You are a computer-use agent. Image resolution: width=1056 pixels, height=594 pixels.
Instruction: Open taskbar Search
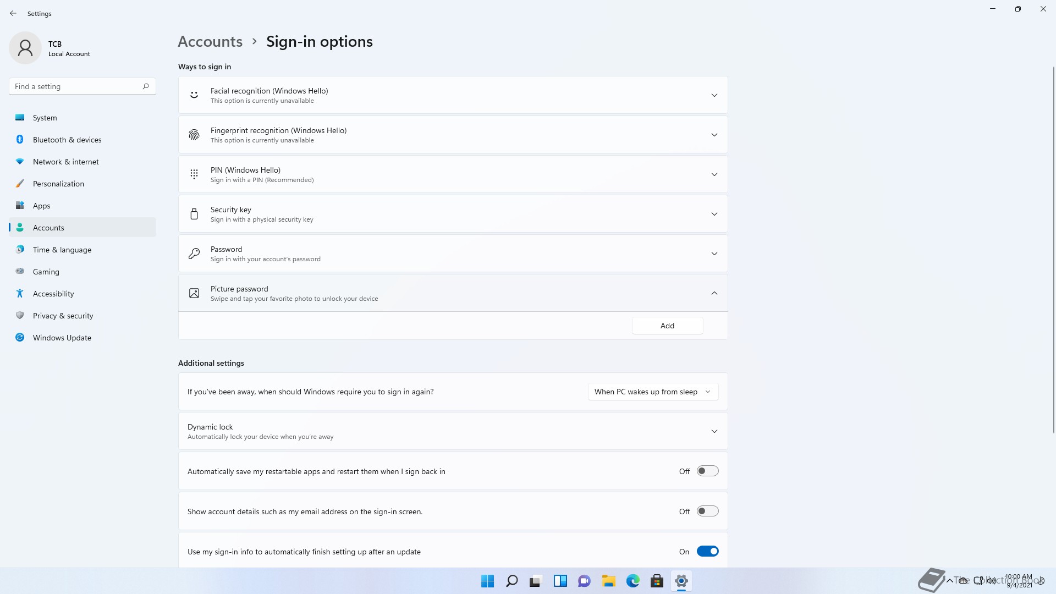click(512, 581)
